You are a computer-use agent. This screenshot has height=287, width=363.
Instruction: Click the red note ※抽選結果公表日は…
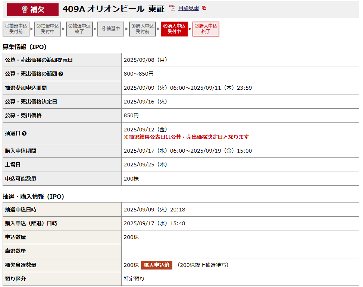click(x=187, y=137)
